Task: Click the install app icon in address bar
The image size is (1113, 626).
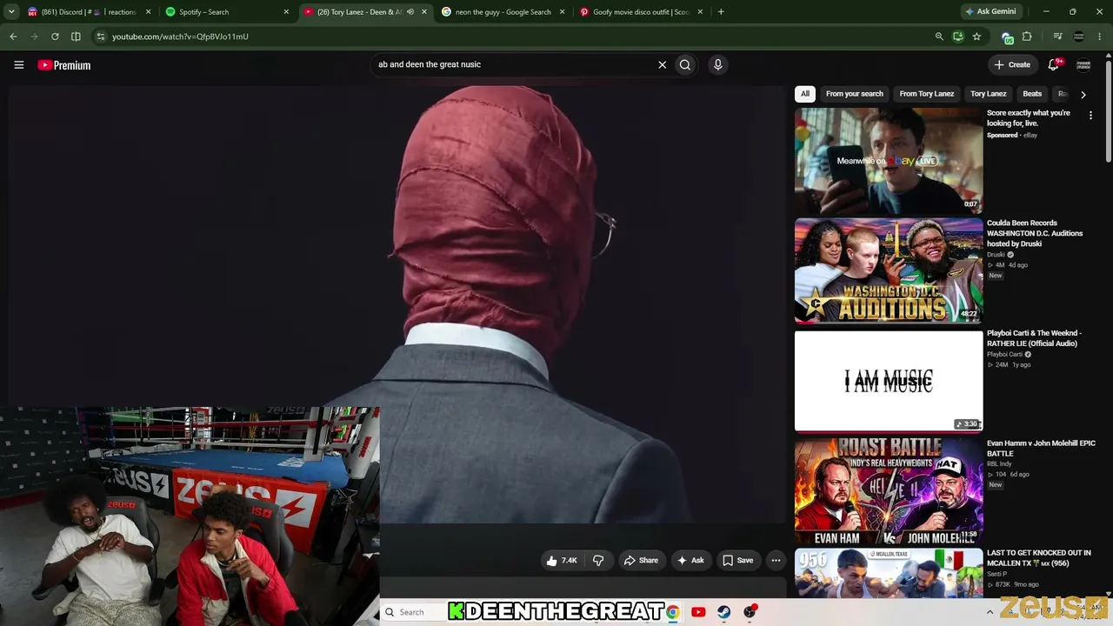Action: (957, 37)
